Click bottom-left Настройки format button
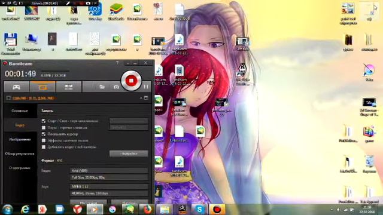383x215 pixels. (89, 202)
